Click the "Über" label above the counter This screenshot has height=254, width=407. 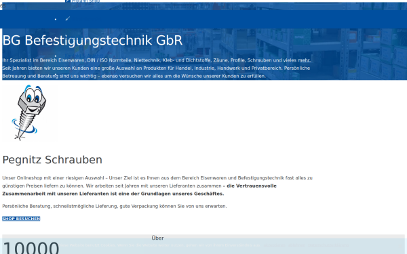click(x=157, y=238)
